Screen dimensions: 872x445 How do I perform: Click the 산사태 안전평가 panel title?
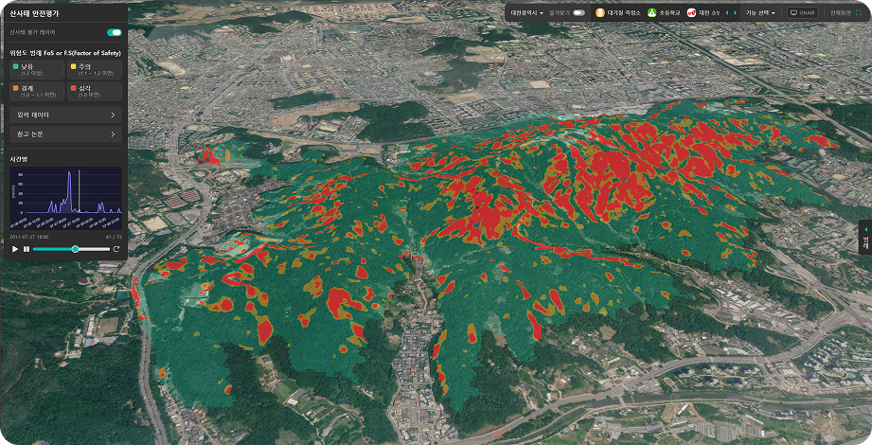(x=34, y=13)
